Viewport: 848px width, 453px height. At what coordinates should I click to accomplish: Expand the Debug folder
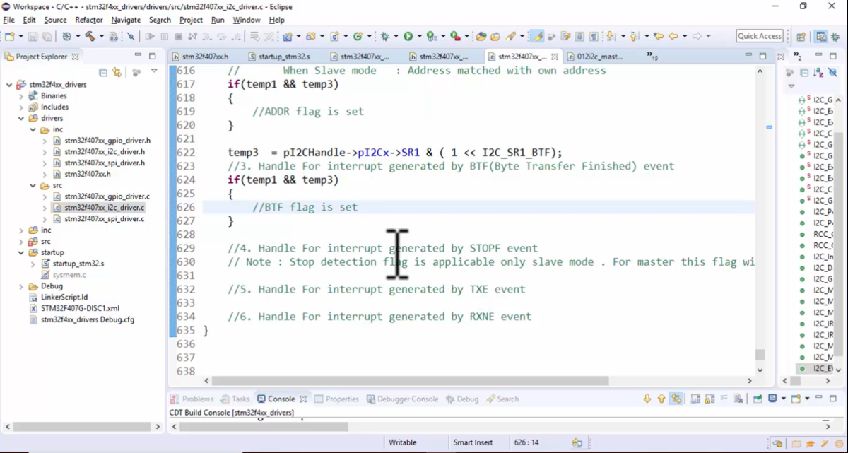pyautogui.click(x=21, y=286)
